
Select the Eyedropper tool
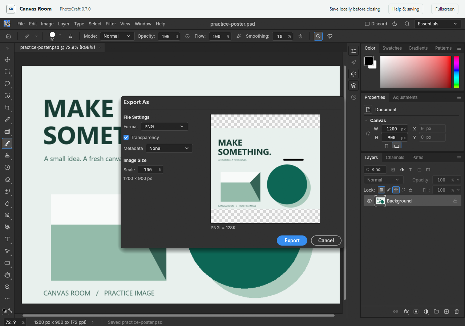[7, 120]
